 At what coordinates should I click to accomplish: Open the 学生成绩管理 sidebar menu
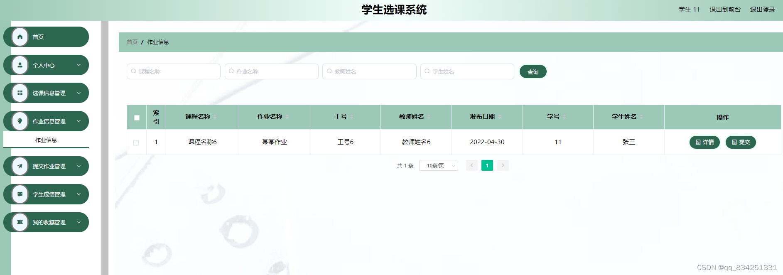pyautogui.click(x=46, y=194)
